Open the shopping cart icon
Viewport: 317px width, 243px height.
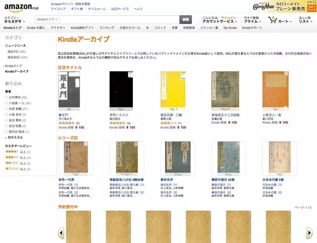point(273,20)
